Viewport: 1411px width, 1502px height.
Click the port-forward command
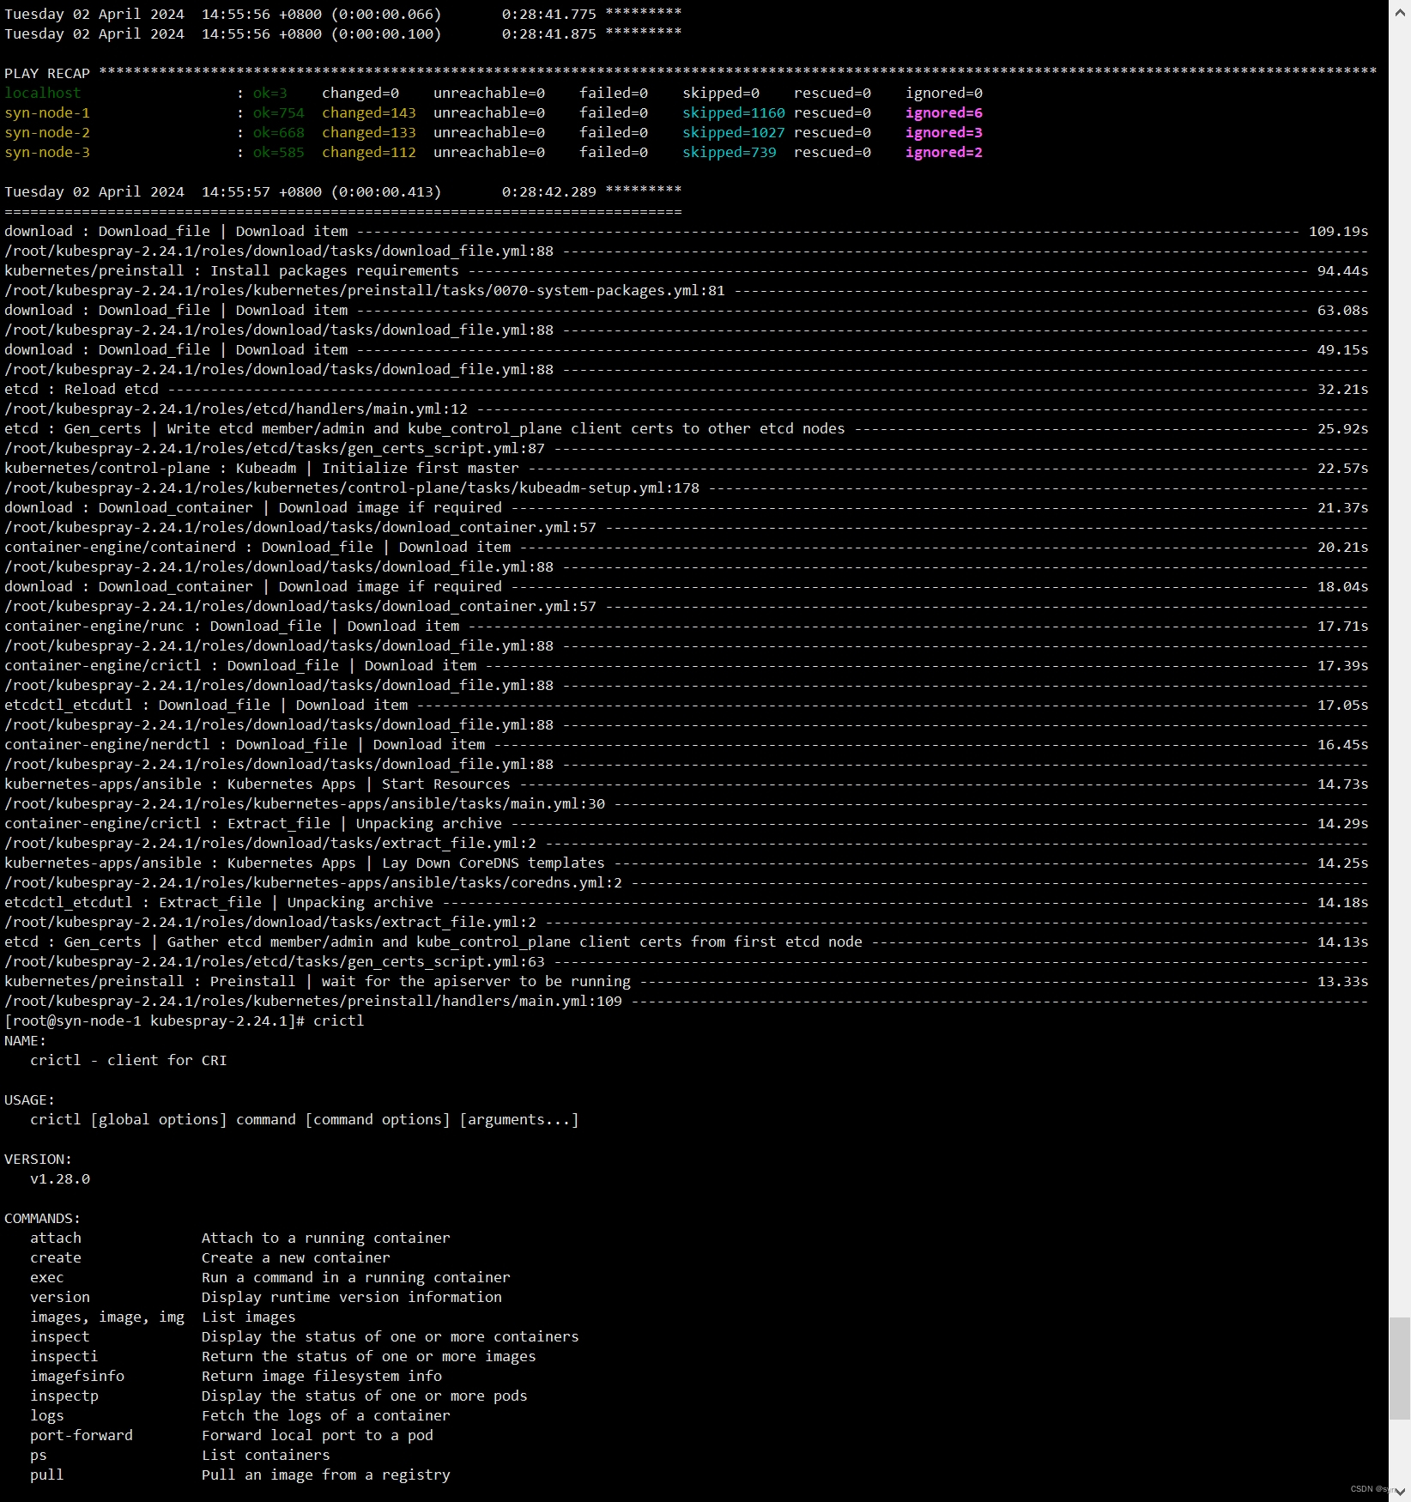point(82,1435)
